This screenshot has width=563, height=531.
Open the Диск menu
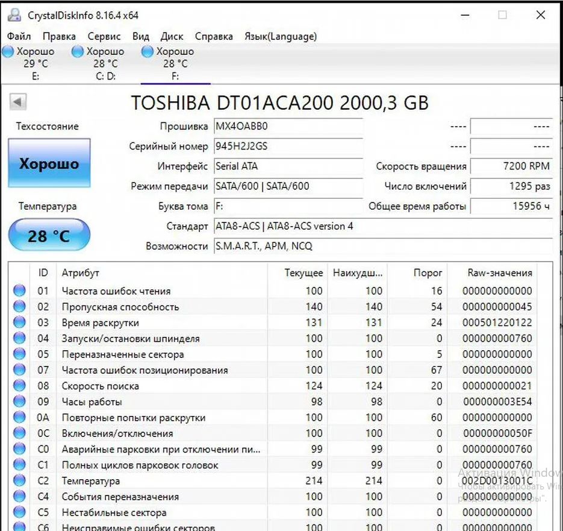[172, 36]
